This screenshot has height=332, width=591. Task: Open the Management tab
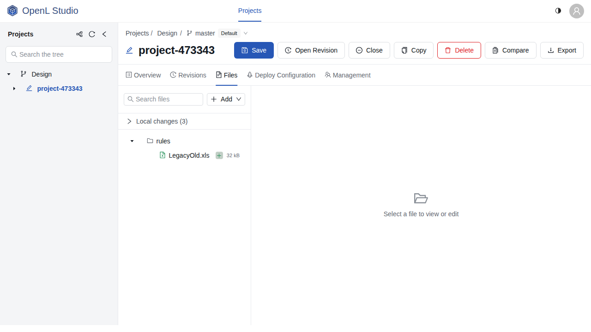pyautogui.click(x=347, y=75)
